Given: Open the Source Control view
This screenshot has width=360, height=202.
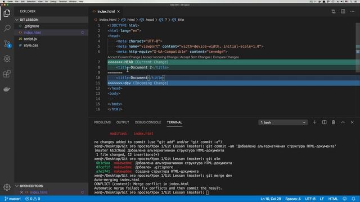Looking at the screenshot, I should (7, 43).
